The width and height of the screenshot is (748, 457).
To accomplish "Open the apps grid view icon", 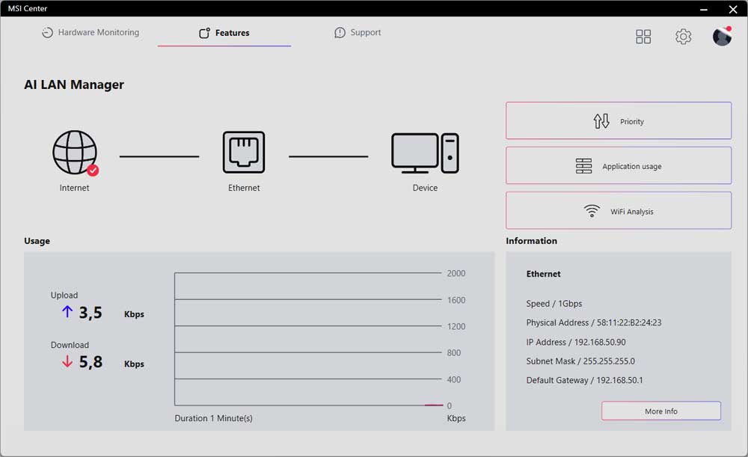I will [x=643, y=37].
